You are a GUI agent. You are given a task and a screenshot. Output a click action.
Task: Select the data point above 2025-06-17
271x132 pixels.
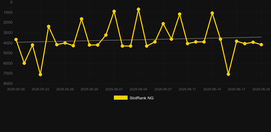tap(237, 41)
